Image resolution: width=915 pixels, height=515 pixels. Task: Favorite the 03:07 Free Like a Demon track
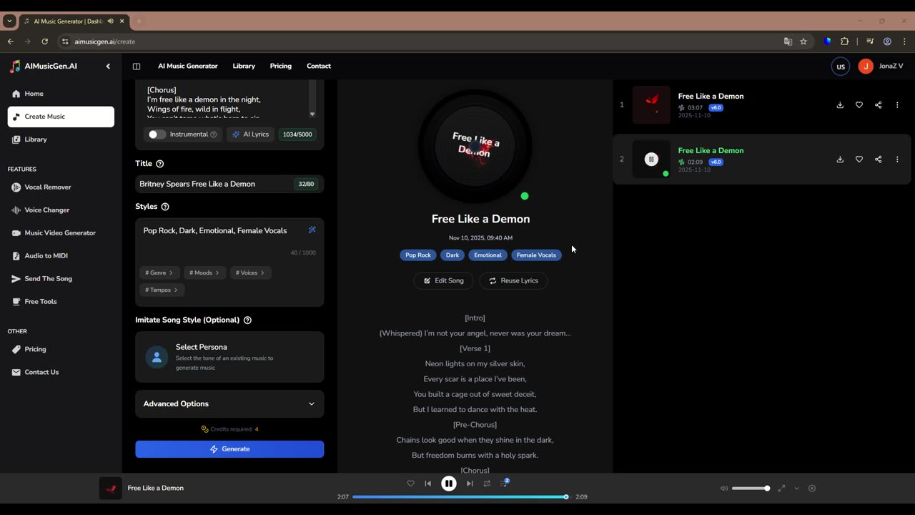coord(859,105)
